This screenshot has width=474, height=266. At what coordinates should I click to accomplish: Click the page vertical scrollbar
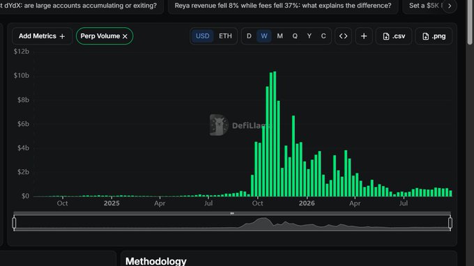coord(469,23)
